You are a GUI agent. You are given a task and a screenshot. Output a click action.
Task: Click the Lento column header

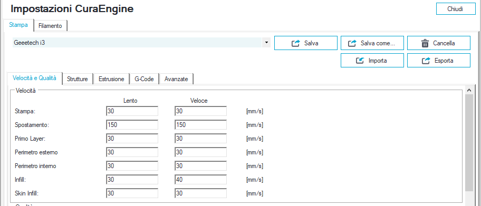[130, 101]
